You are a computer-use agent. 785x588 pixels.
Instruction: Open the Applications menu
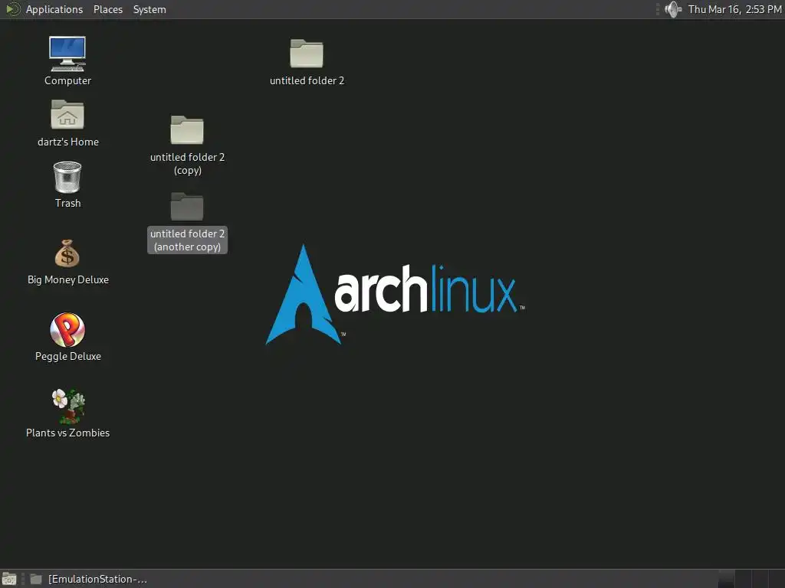[x=54, y=9]
